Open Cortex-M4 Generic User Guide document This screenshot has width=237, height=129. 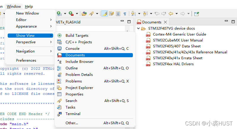[179, 34]
